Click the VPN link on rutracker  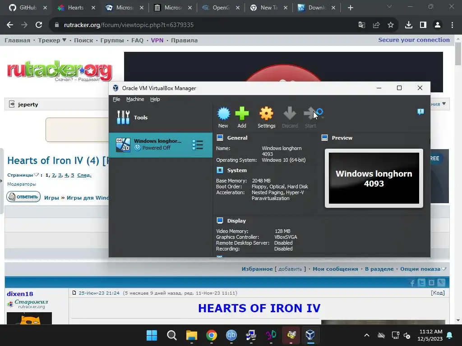[157, 40]
